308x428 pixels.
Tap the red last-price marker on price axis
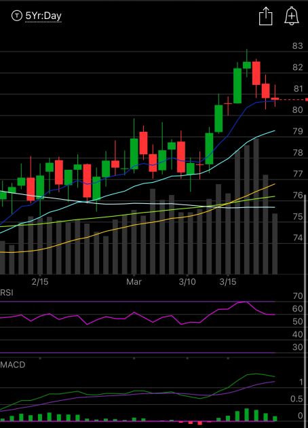[x=307, y=100]
